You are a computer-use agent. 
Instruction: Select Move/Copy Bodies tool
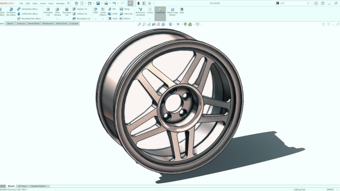[172, 12]
